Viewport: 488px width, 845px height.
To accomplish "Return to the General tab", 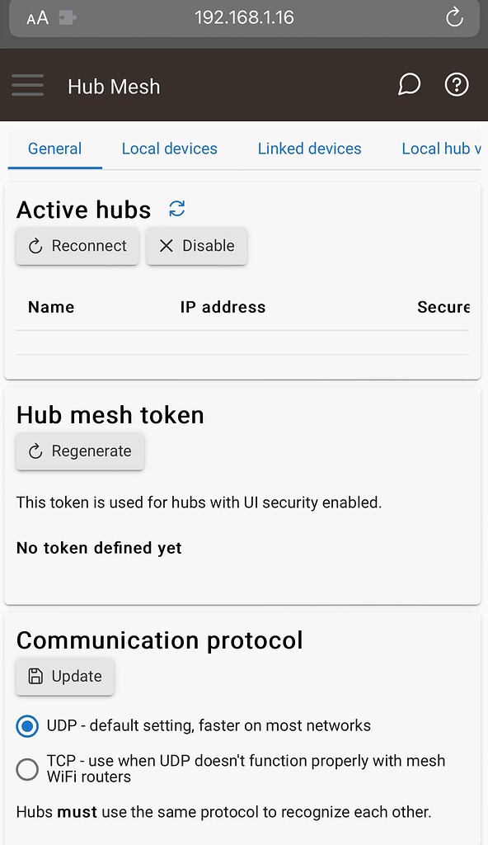I will point(54,149).
